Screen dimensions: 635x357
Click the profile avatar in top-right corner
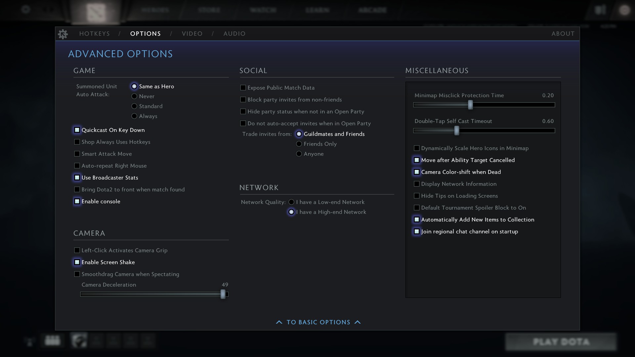click(624, 10)
